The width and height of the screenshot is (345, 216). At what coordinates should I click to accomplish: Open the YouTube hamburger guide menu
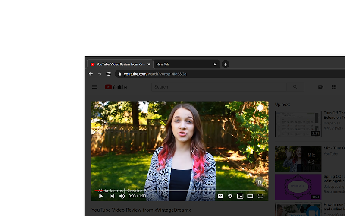point(94,87)
